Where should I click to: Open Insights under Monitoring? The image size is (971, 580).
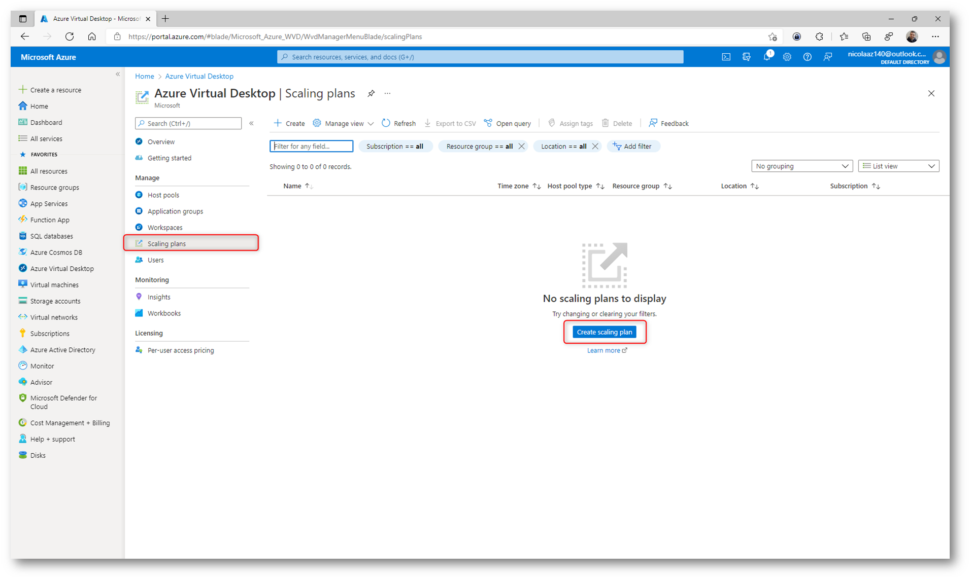(x=159, y=297)
